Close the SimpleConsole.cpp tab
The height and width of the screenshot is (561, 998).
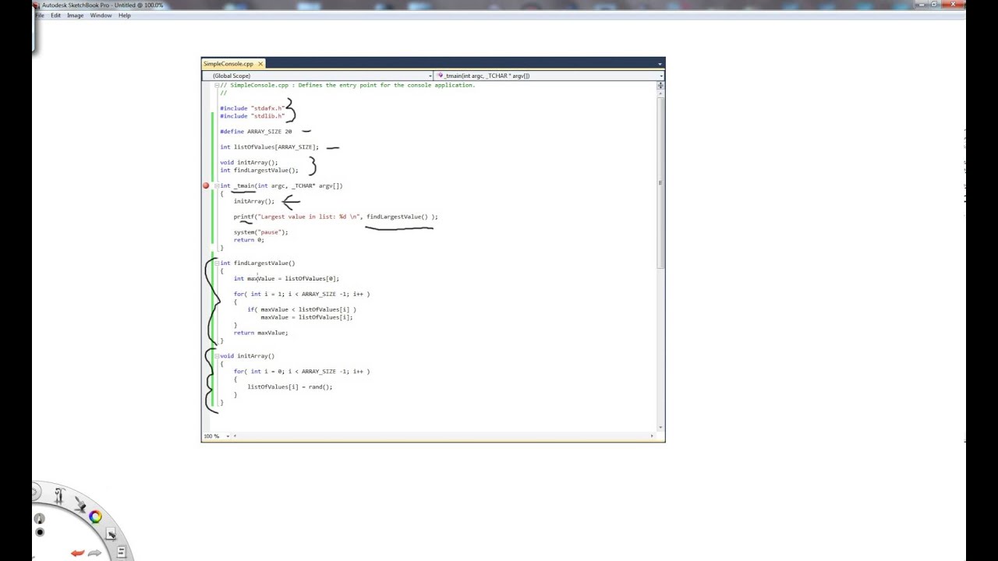tap(260, 64)
